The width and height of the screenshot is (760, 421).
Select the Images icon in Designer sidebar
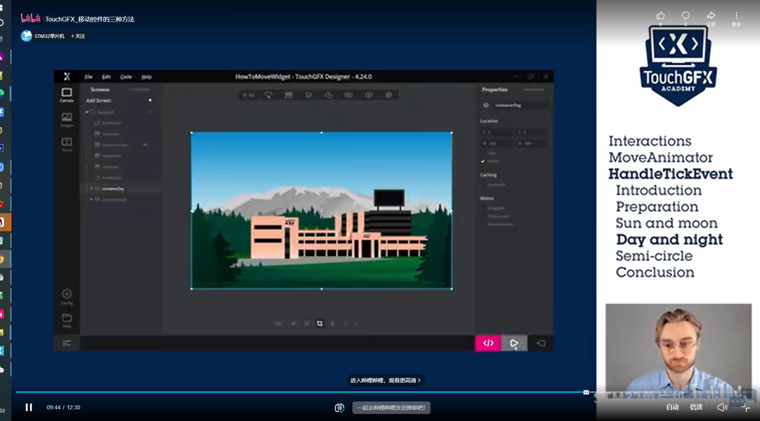67,120
